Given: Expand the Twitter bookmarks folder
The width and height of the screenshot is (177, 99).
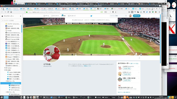Looking at the screenshot, I should 5,68.
